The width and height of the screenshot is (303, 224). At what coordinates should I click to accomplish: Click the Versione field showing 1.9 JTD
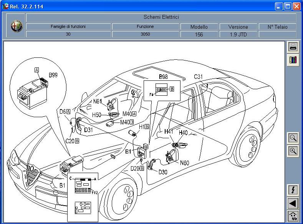coord(238,34)
